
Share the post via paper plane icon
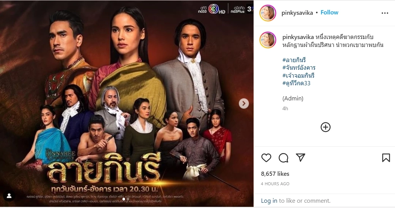pyautogui.click(x=301, y=157)
